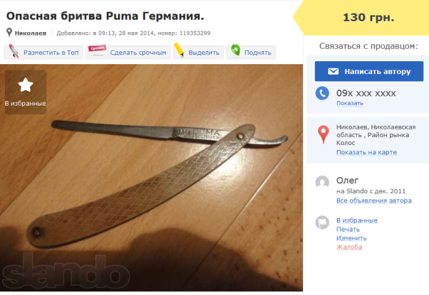Click the yellow highlighter icon

click(179, 50)
